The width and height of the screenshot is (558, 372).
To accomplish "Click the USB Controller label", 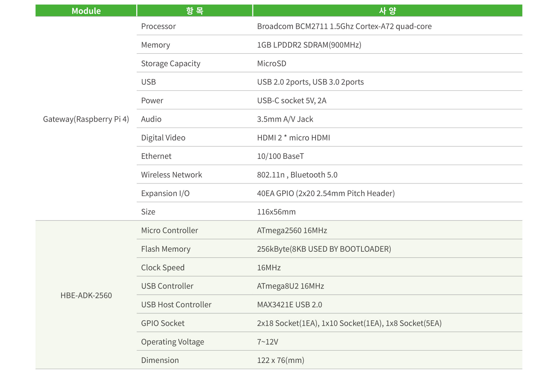I will click(167, 286).
